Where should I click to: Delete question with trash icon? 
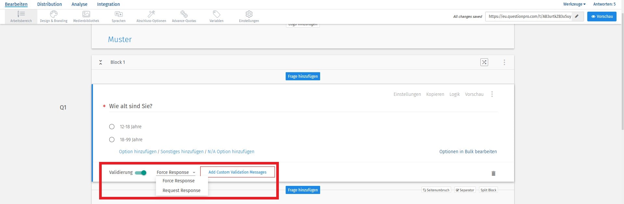[493, 173]
